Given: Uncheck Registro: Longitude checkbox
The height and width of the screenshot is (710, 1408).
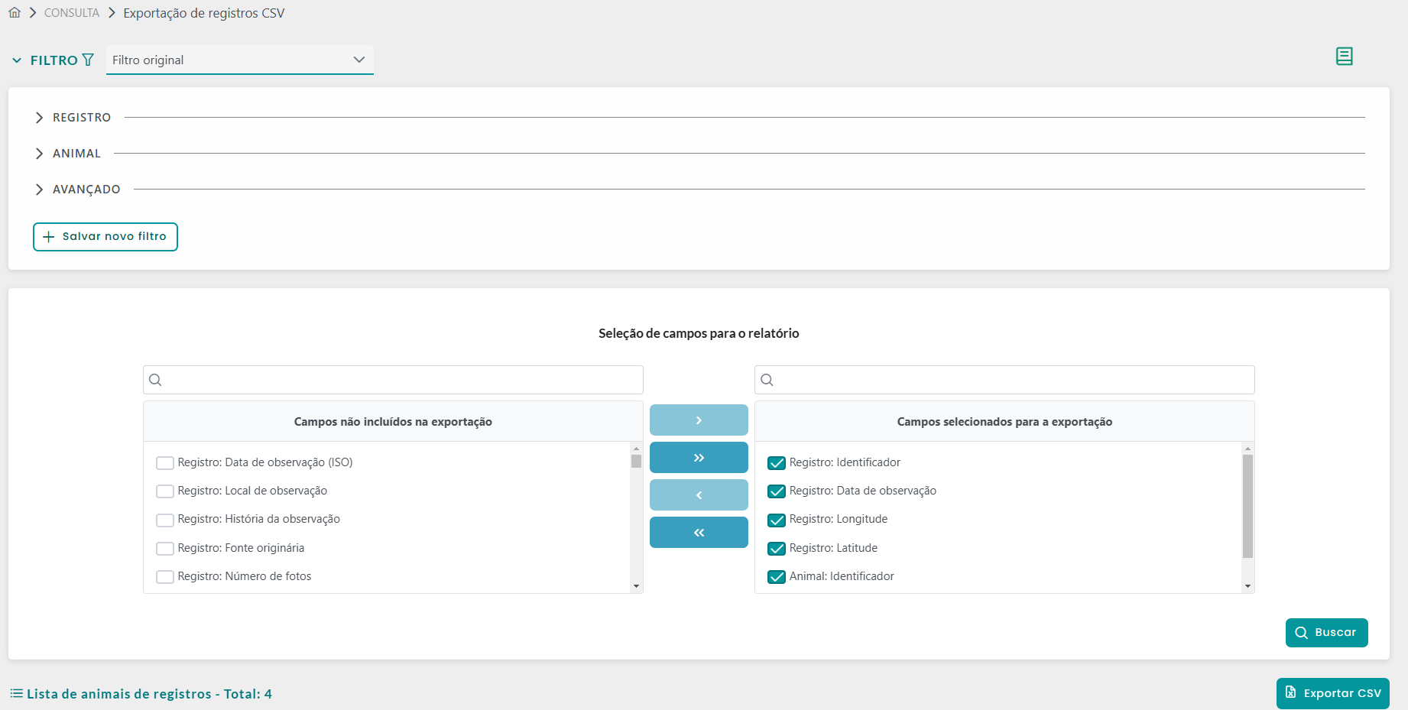Looking at the screenshot, I should point(777,520).
